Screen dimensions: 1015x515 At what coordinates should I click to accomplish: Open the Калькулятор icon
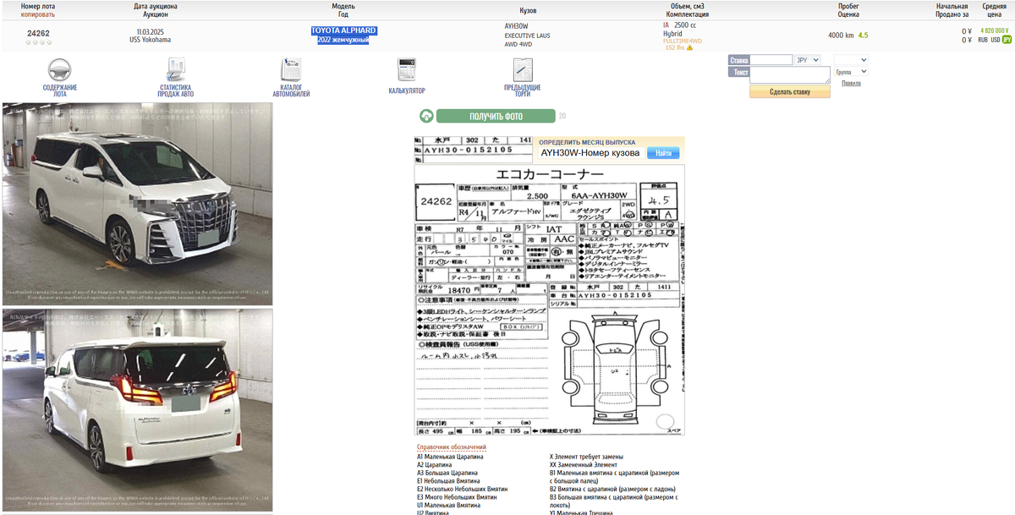pyautogui.click(x=407, y=69)
